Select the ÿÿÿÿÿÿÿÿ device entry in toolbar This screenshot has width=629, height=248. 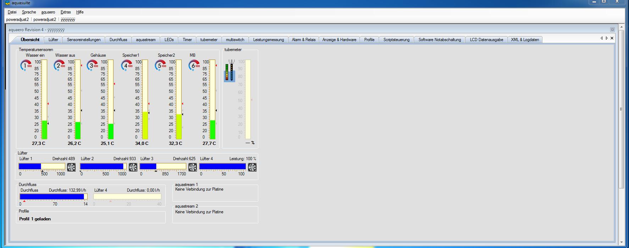point(68,19)
